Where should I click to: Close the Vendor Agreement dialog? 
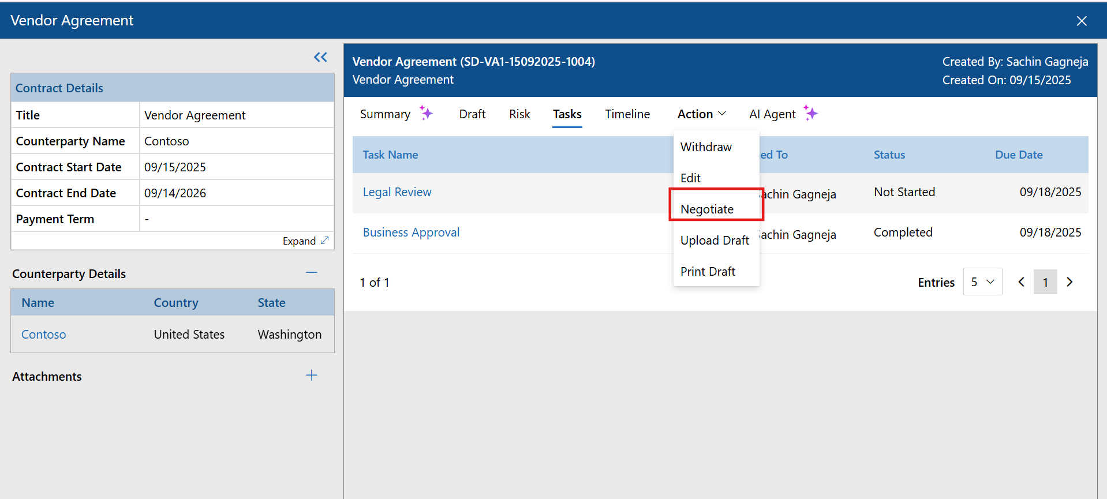pos(1082,21)
